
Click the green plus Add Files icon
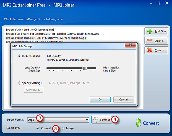click(x=150, y=31)
